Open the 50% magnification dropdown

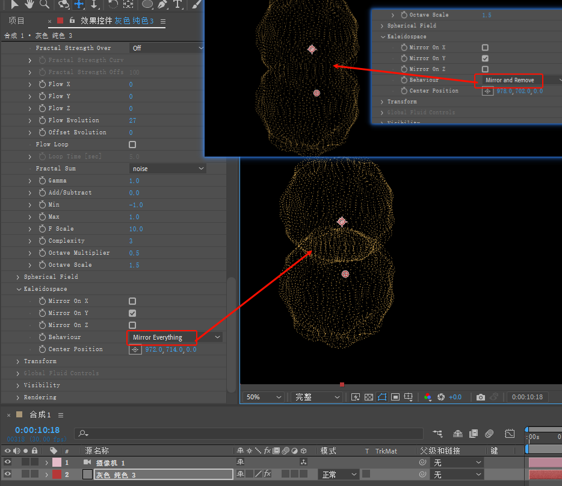(264, 397)
